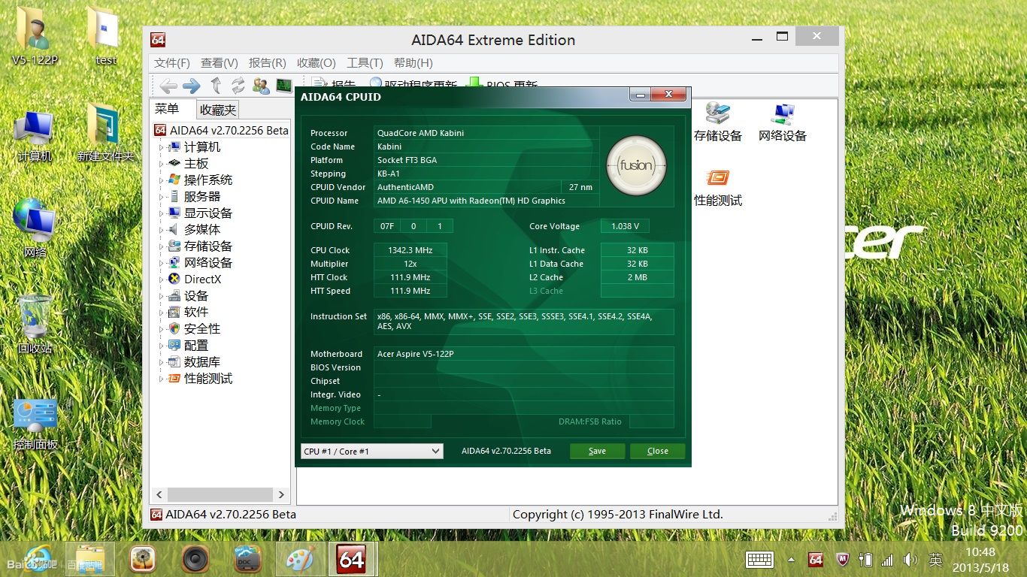Image resolution: width=1027 pixels, height=577 pixels.
Task: Click the on-screen keyboard tray icon
Action: (x=760, y=559)
